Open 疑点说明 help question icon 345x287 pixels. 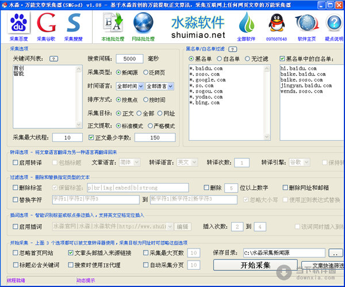coord(334,26)
